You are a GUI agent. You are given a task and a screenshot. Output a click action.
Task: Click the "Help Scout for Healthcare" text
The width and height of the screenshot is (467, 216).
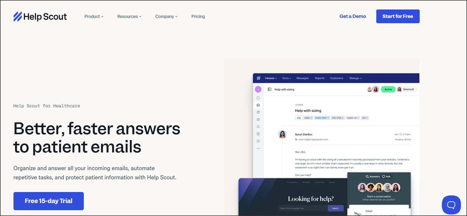47,106
